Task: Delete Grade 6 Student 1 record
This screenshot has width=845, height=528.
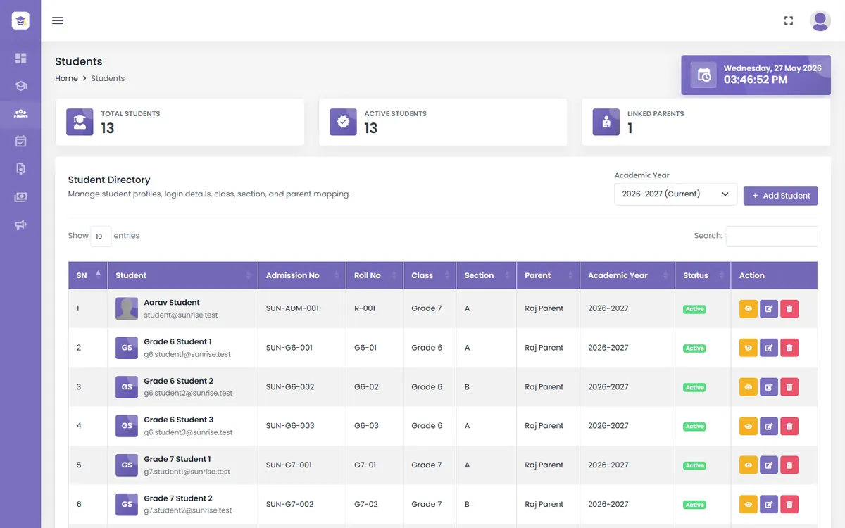Action: 789,348
